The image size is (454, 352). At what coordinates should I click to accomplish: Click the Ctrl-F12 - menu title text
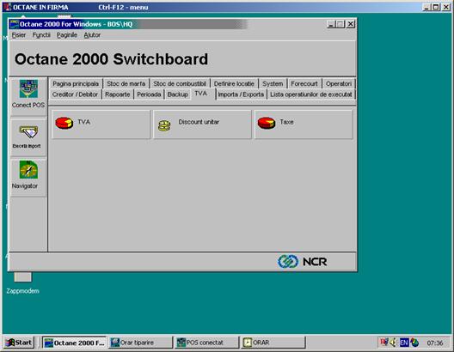click(123, 7)
